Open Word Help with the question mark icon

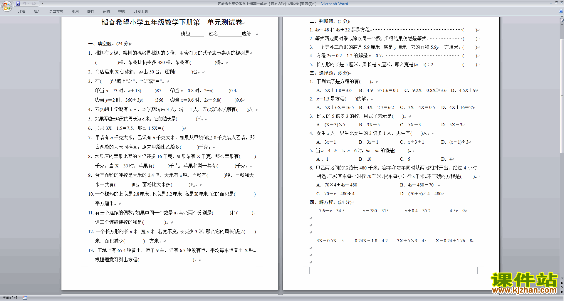click(561, 11)
